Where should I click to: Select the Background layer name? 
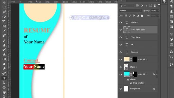pyautogui.click(x=135, y=89)
